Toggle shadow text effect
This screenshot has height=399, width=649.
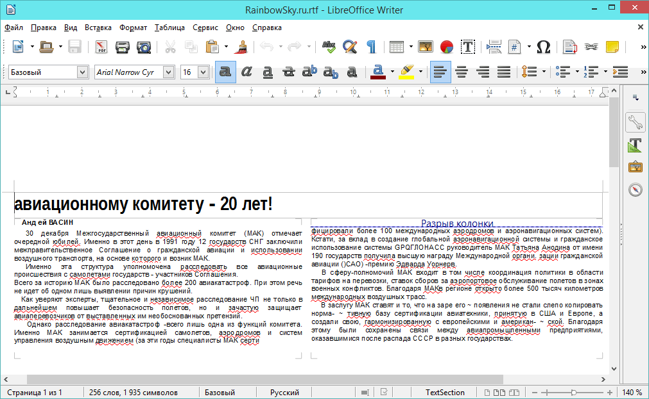pos(352,72)
